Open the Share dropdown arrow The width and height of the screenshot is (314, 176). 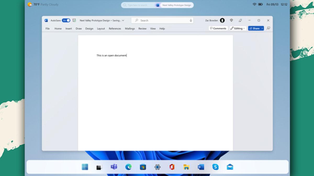tap(262, 28)
